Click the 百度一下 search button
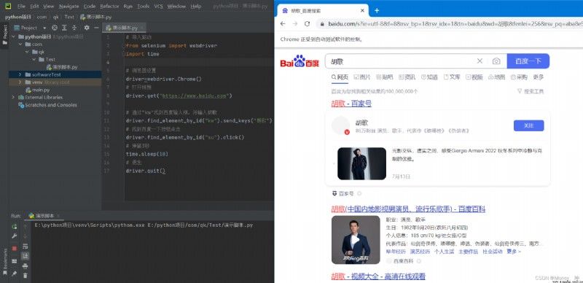583x283 pixels. tap(528, 61)
